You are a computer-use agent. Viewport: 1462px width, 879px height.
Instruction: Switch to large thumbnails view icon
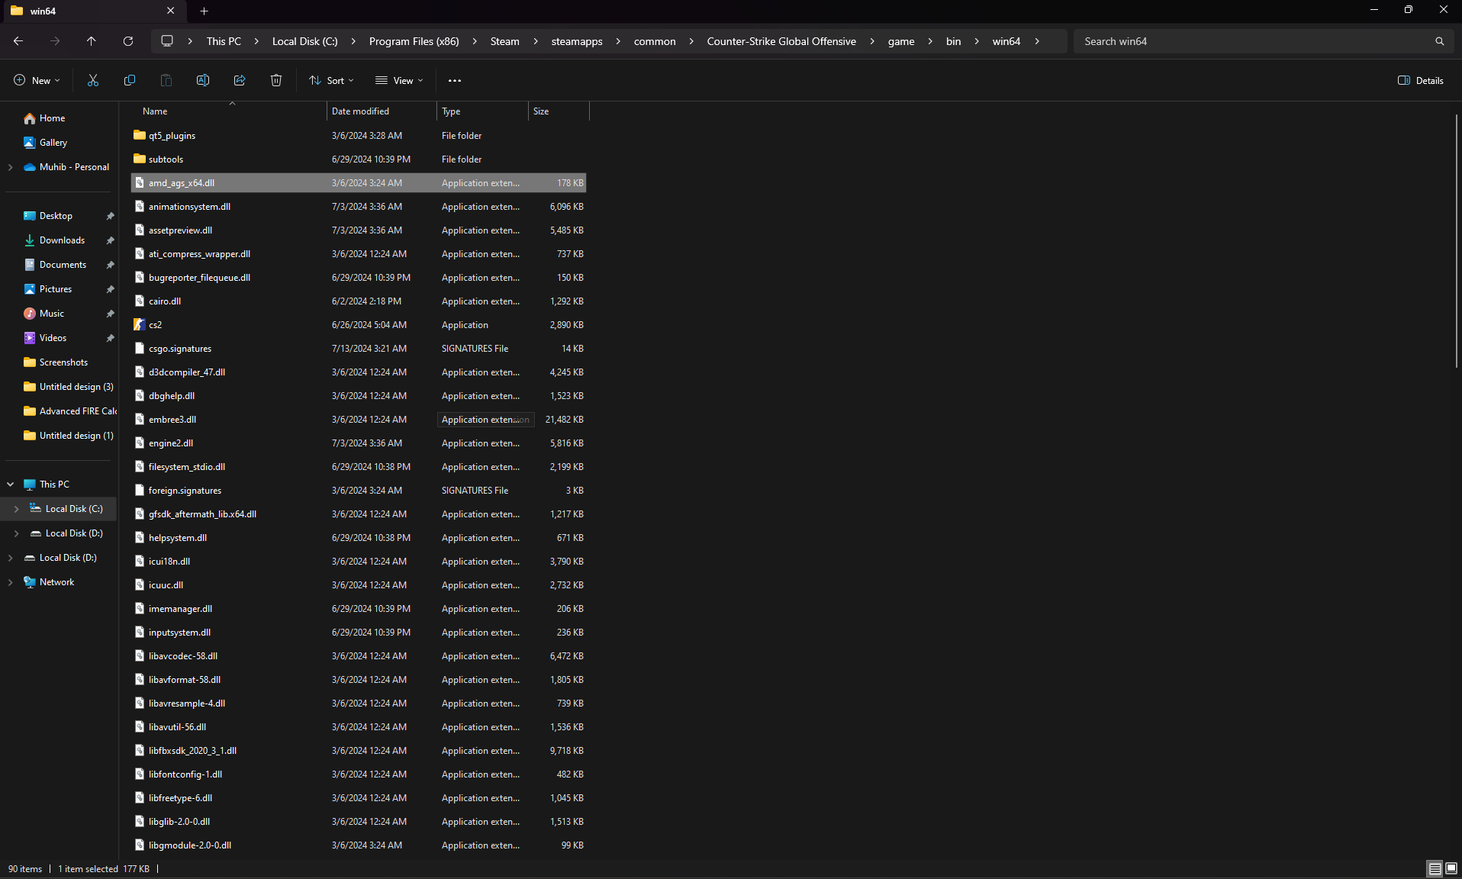[x=1451, y=868]
